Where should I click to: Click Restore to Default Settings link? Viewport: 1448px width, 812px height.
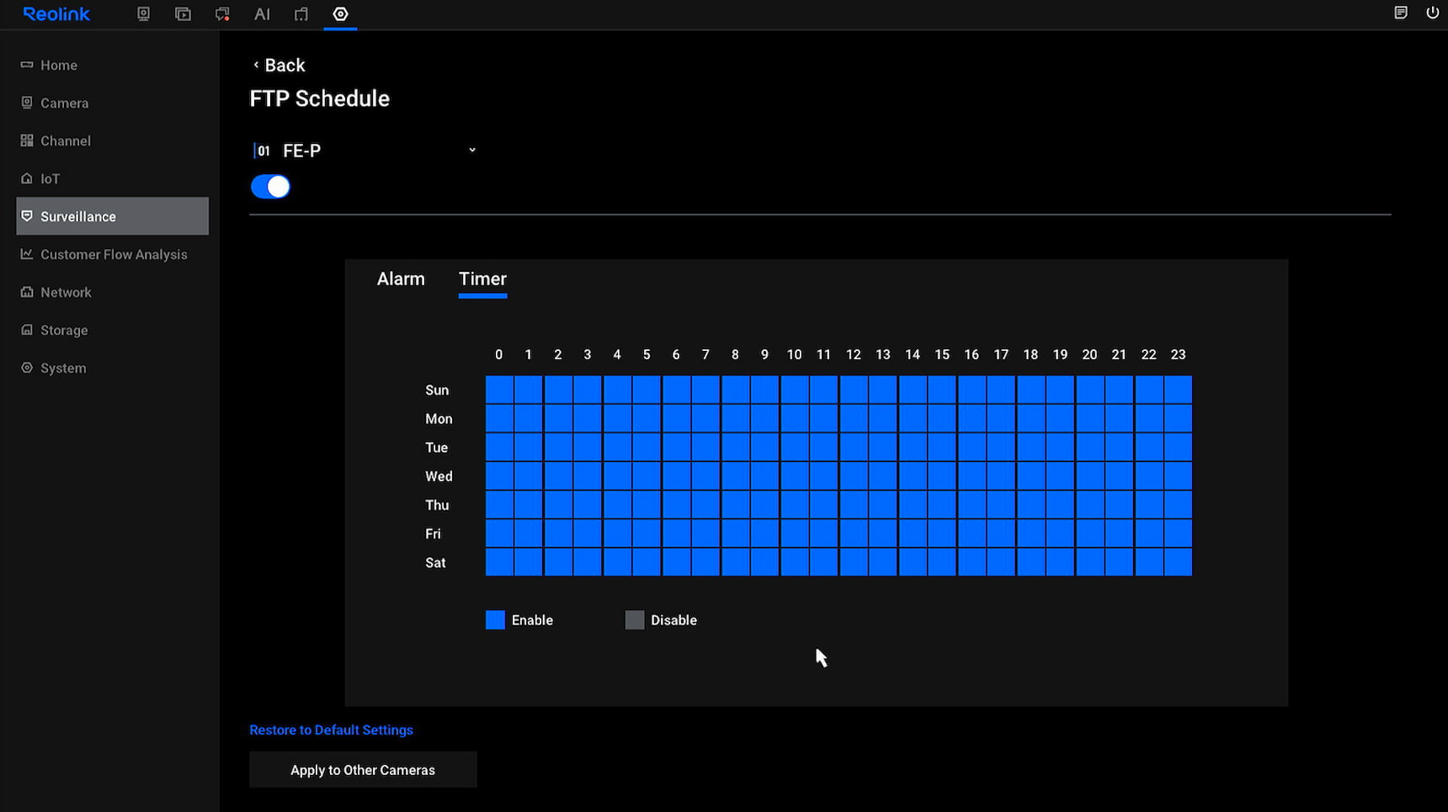coord(331,730)
